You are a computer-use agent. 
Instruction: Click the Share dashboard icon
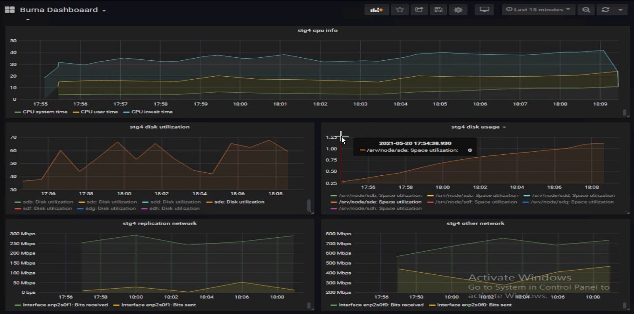pyautogui.click(x=419, y=10)
